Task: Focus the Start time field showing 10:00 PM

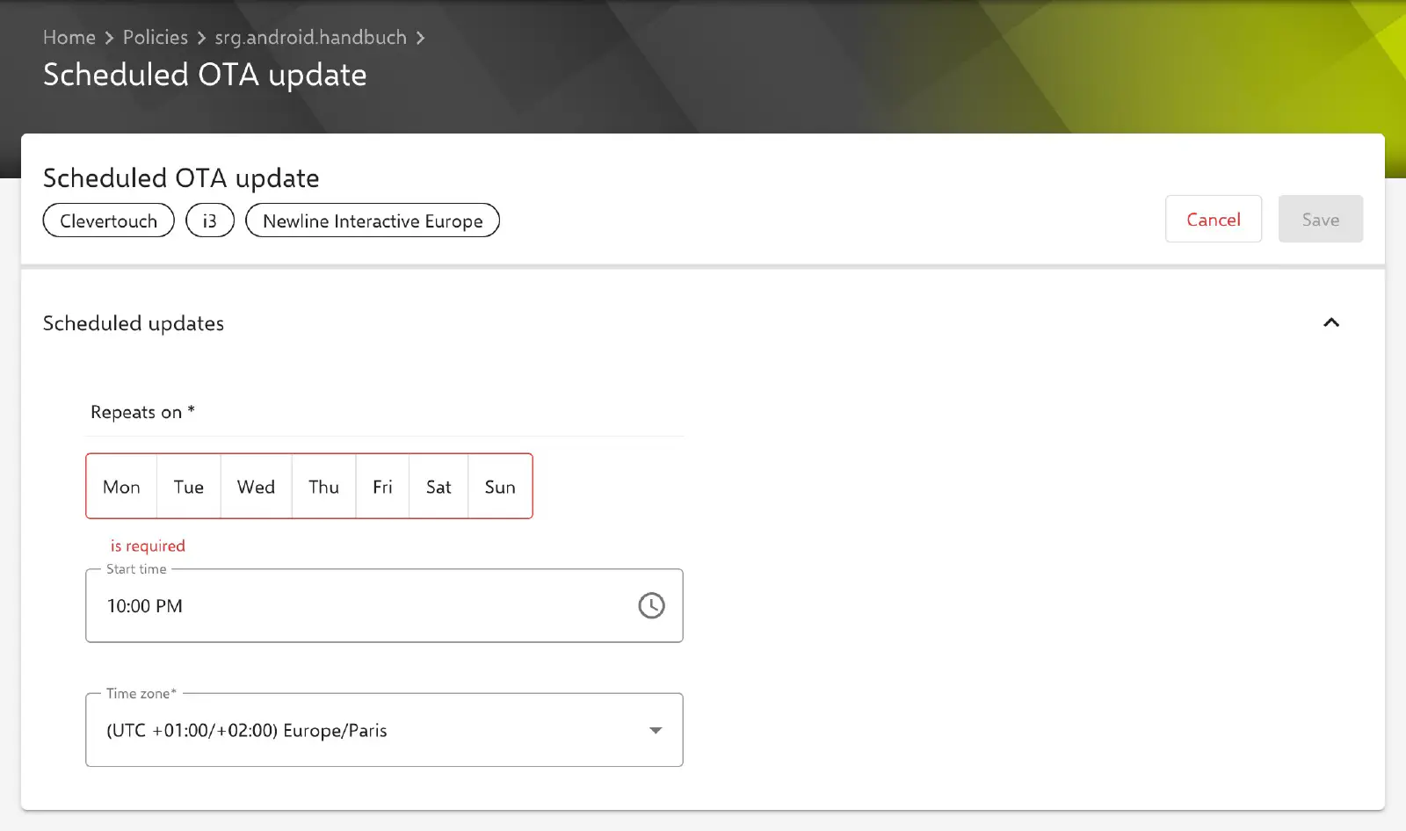Action: pos(384,605)
